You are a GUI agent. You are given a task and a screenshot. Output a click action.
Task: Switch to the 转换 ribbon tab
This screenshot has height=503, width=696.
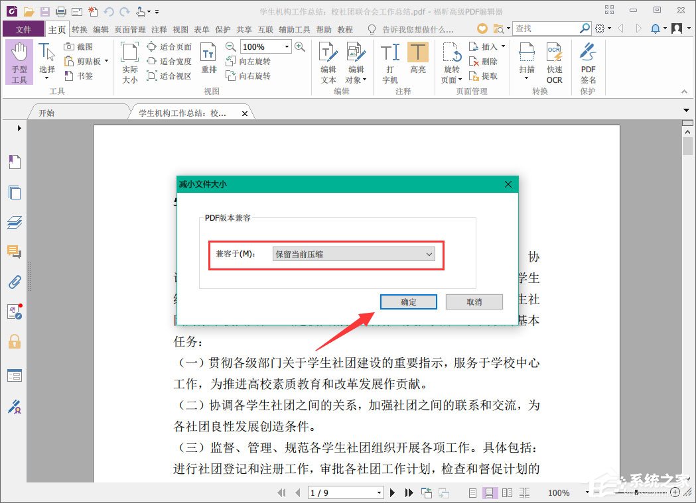point(78,29)
